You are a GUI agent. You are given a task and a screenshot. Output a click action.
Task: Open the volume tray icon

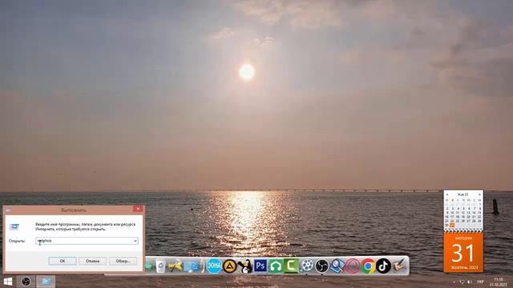tap(470, 282)
